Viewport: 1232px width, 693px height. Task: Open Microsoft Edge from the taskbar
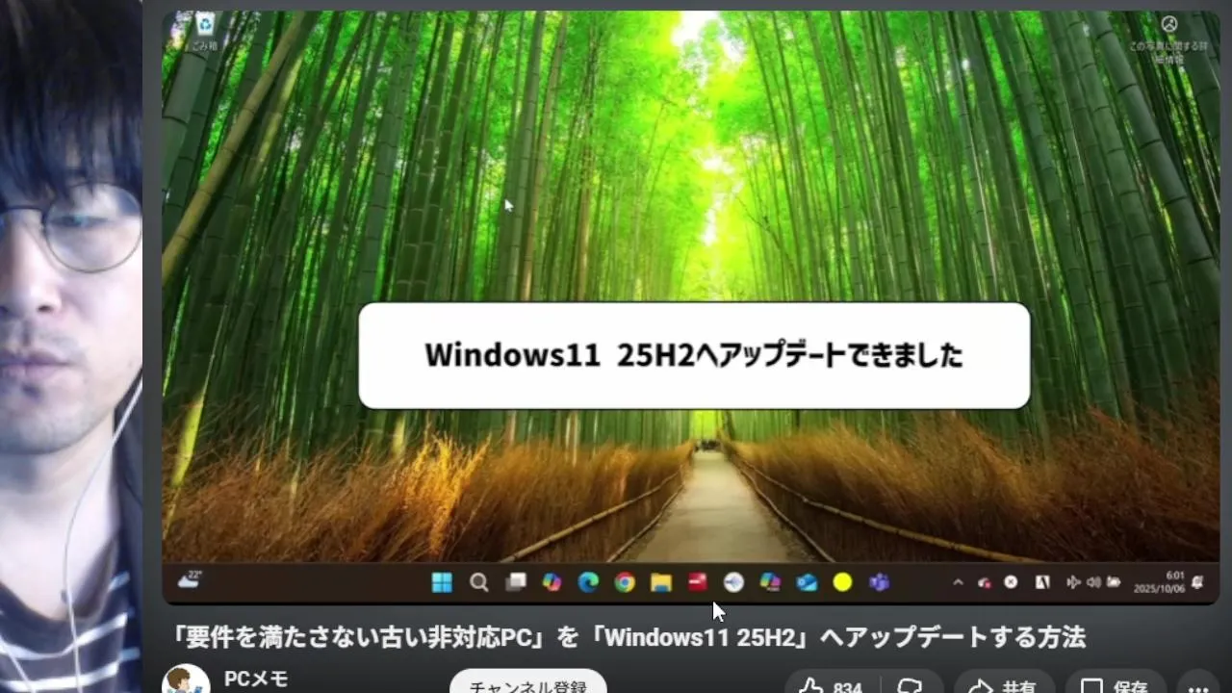[588, 581]
